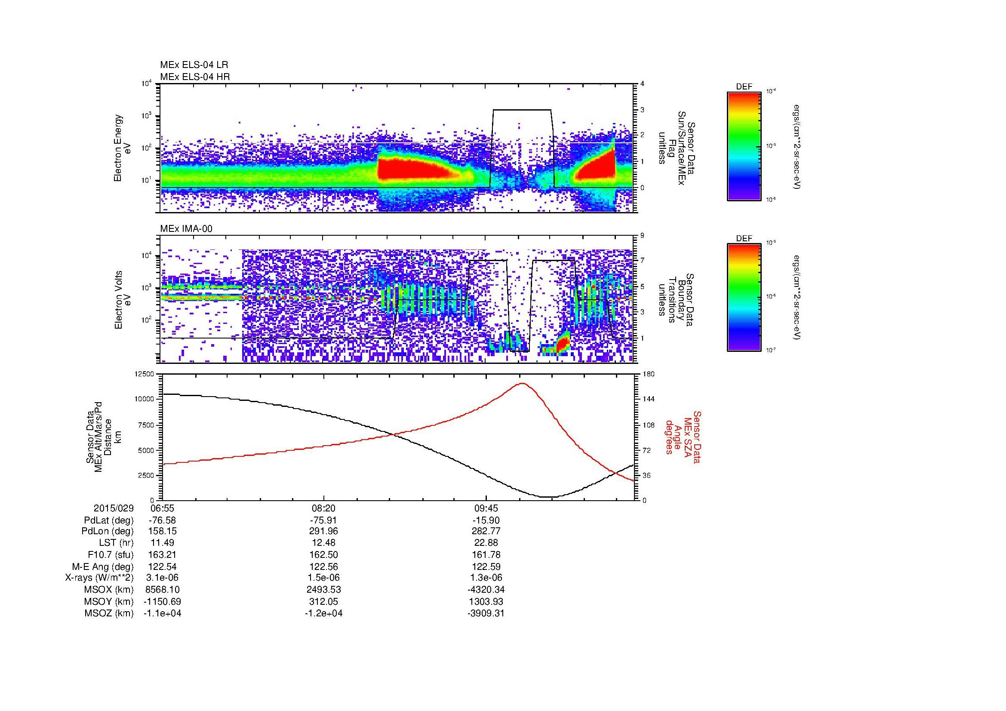Select the 'MEx IMA-00' plot title

186,229
